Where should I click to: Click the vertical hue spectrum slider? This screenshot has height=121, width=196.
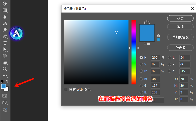coord(134,52)
